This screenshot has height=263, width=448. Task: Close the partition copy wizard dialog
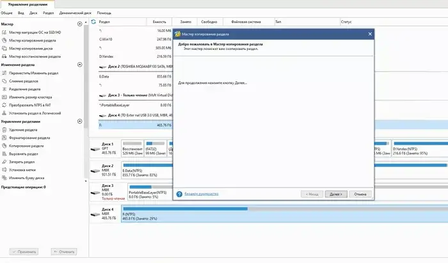(x=370, y=34)
